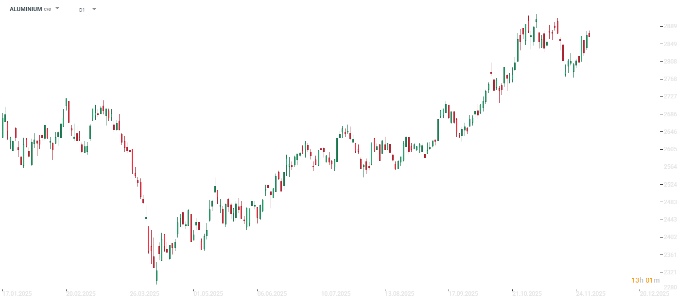Screen dimensions: 693x302
Task: Expand the D1 timeframe dropdown arrow
Action: click(x=94, y=9)
